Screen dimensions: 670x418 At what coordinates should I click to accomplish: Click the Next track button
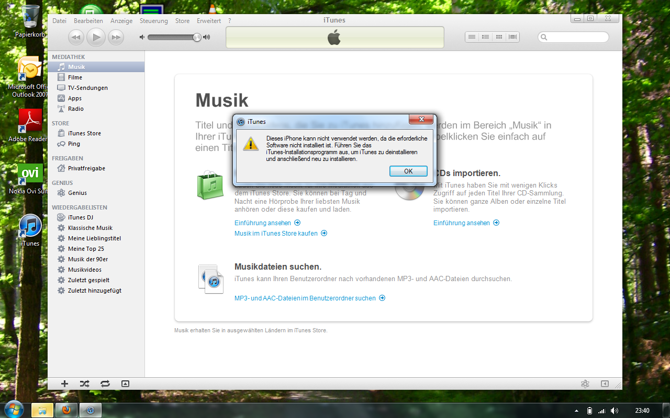pos(116,37)
